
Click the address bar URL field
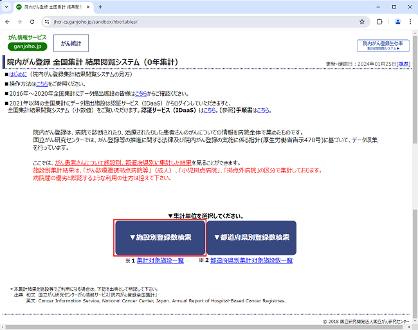coord(193,21)
